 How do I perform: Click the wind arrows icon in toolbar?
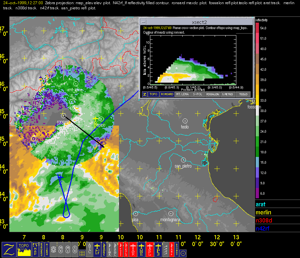tap(165, 249)
